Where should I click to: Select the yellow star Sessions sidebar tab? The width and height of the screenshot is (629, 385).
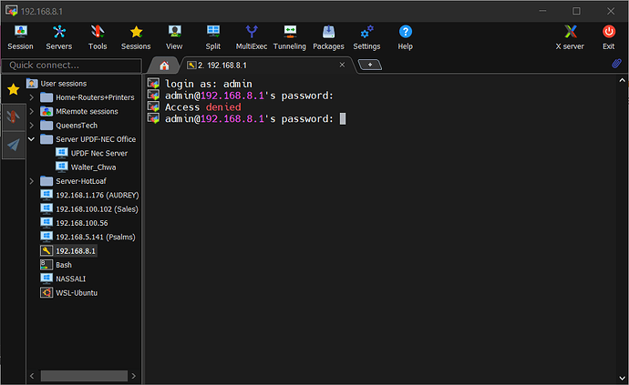point(14,89)
